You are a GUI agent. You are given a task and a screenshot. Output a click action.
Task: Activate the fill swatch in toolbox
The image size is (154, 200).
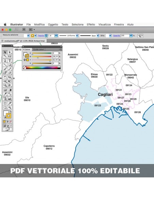point(5,113)
